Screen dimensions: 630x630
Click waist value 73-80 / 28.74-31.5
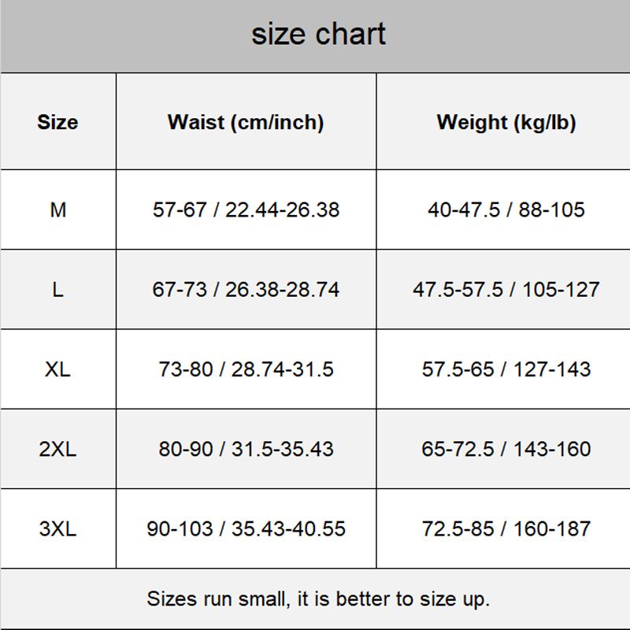coord(246,369)
